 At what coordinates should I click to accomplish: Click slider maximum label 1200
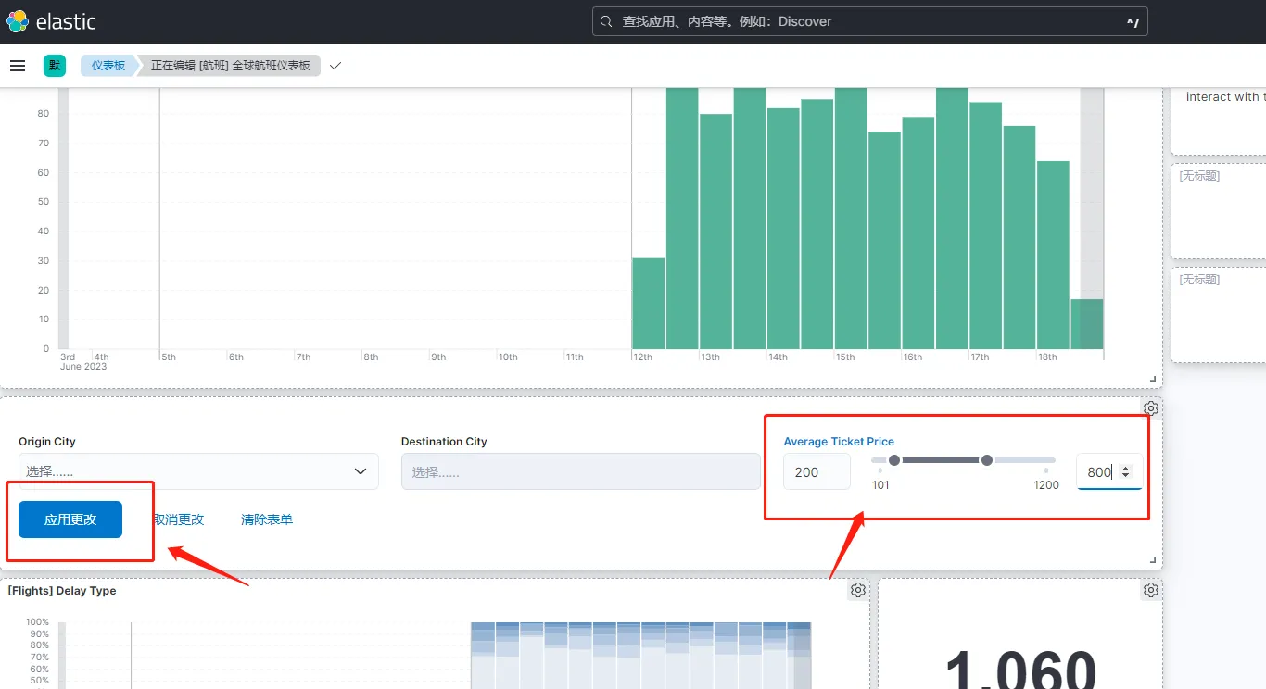(1046, 485)
